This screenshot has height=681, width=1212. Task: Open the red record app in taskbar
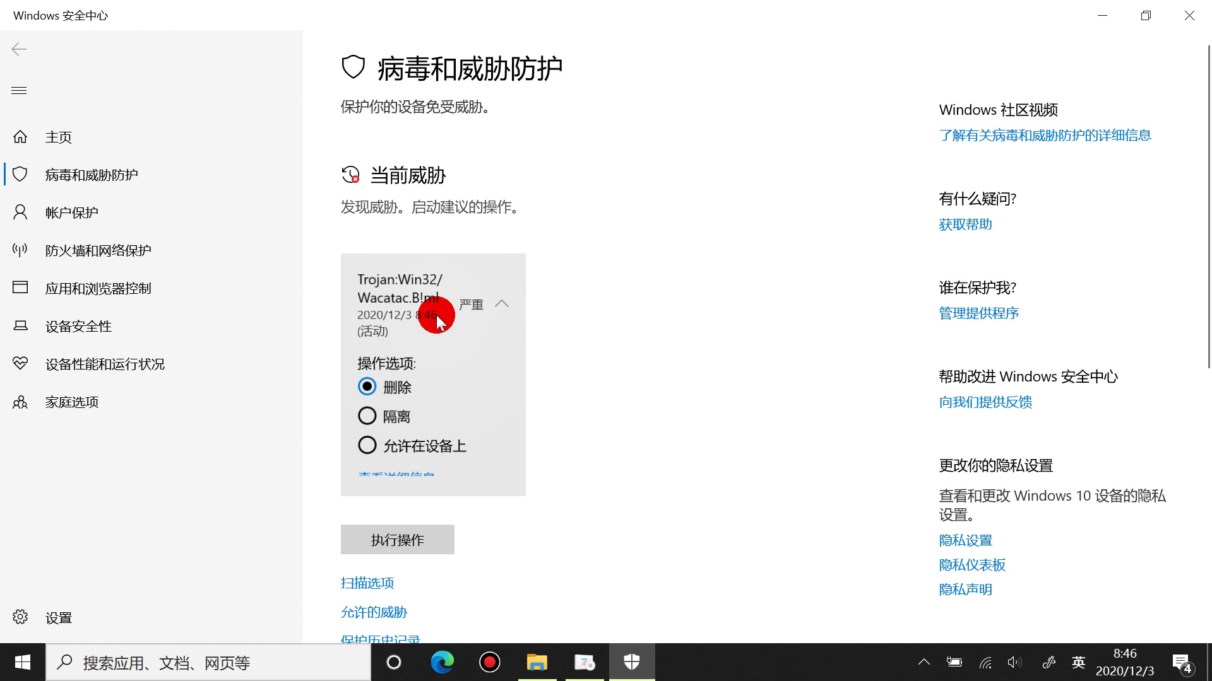click(490, 662)
